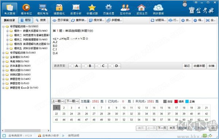Screen dimensions: 219x139
Task: Click the gray 选定 legend swatch
Action: (x=165, y=101)
